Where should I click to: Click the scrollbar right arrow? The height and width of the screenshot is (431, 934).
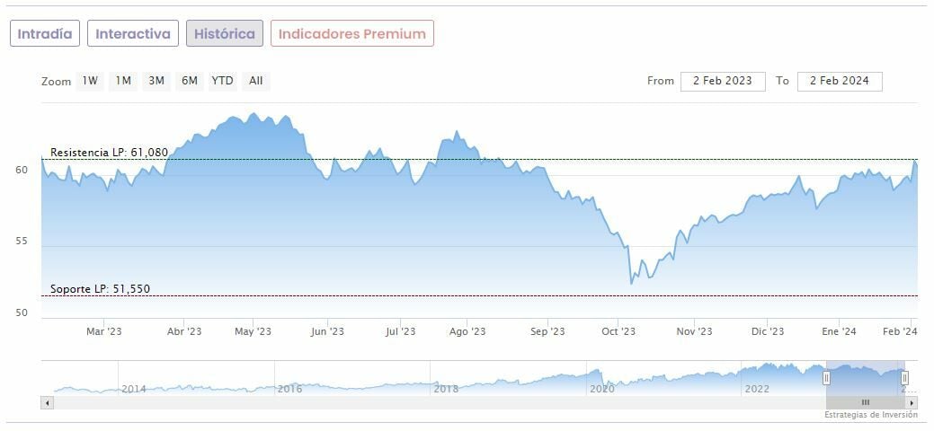click(912, 403)
